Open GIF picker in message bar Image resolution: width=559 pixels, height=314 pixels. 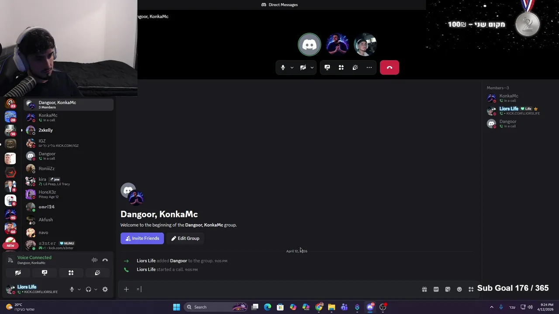tap(436, 289)
